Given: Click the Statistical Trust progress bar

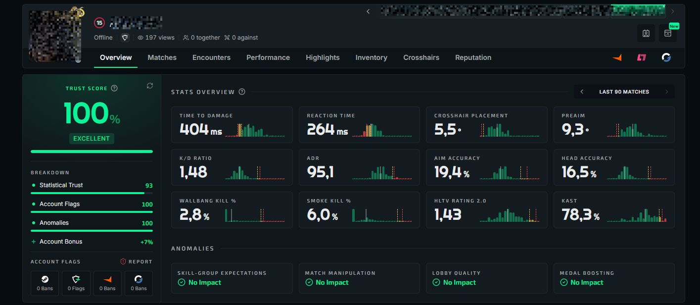Looking at the screenshot, I should coord(92,193).
